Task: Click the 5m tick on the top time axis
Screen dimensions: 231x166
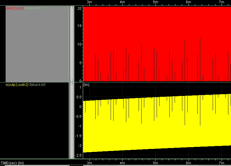Action: (x=155, y=2)
